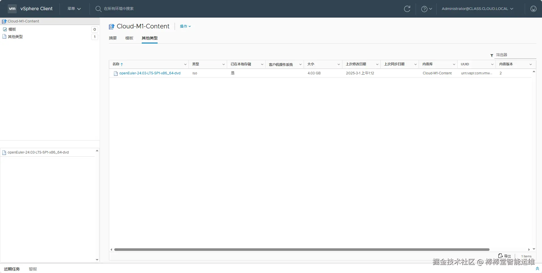Select the 其他类型 tab

point(150,38)
